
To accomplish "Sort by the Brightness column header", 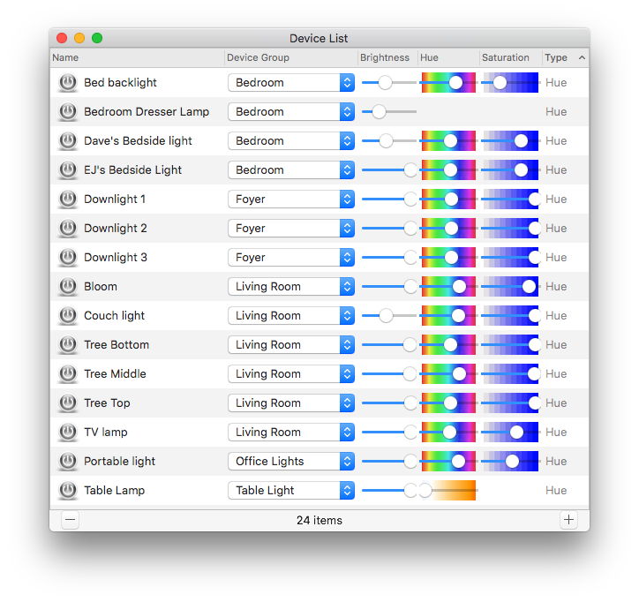I will click(x=387, y=57).
